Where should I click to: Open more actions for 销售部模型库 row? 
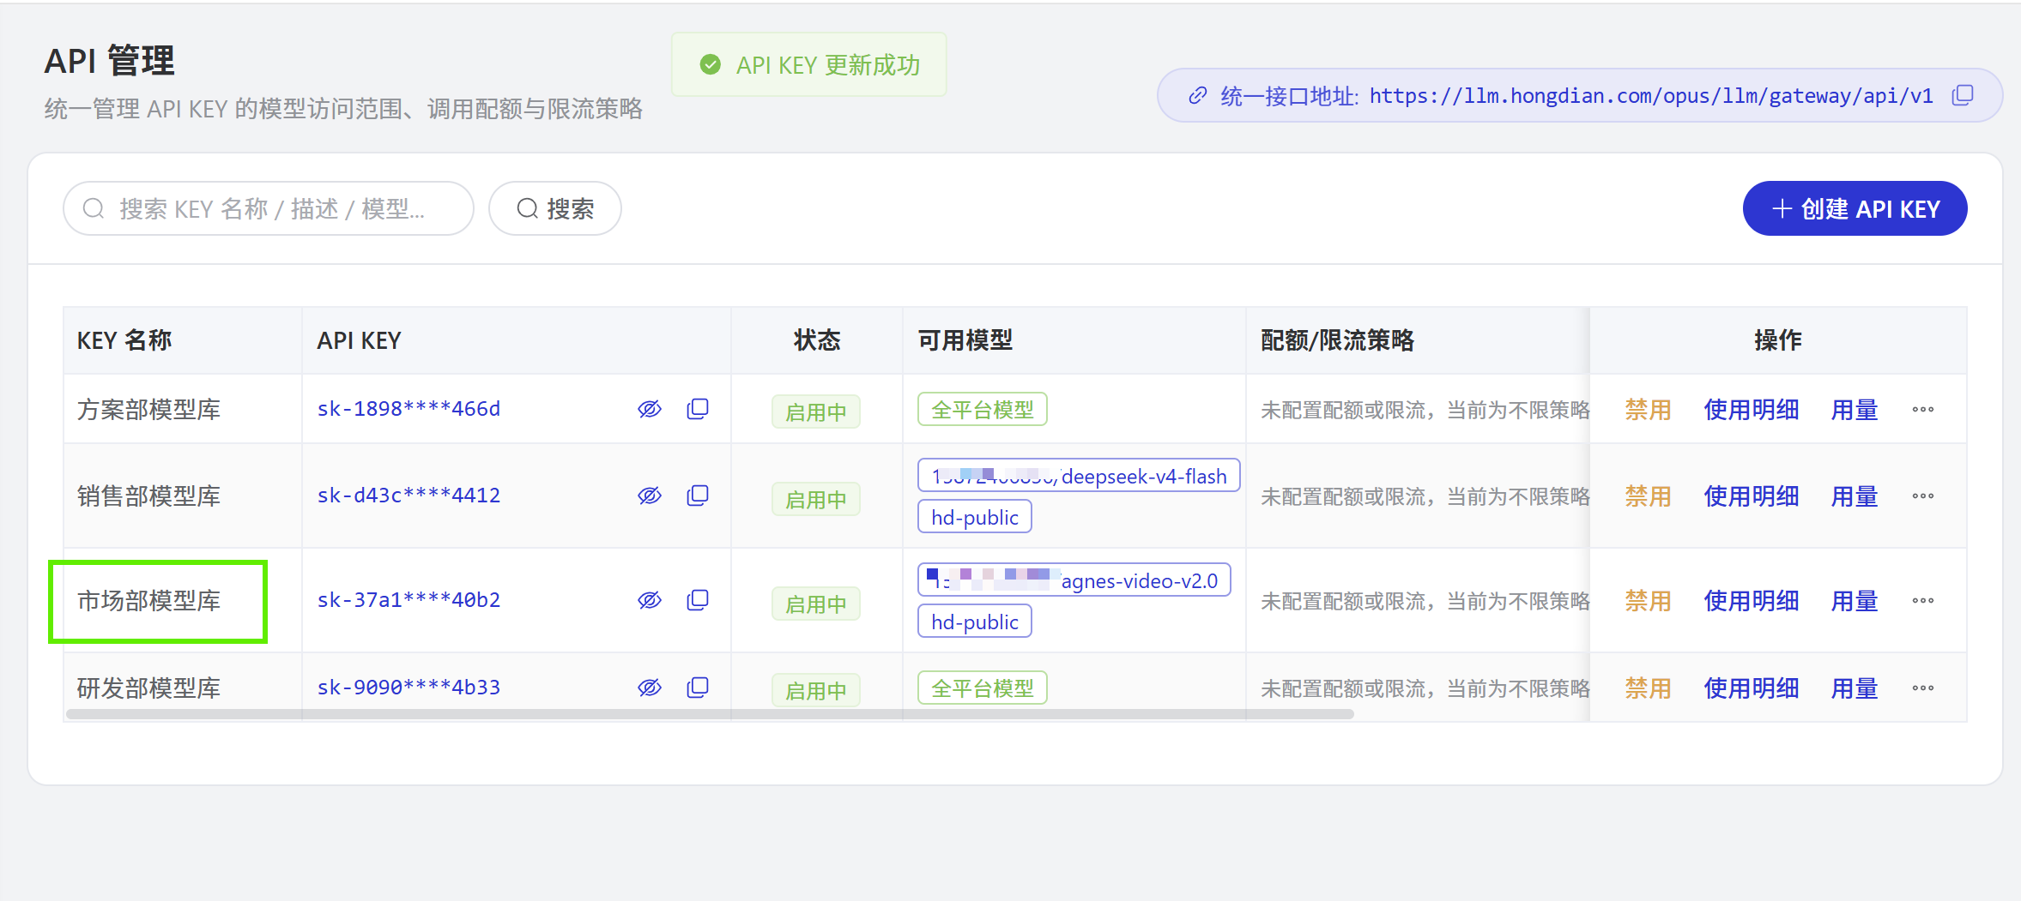click(1923, 496)
